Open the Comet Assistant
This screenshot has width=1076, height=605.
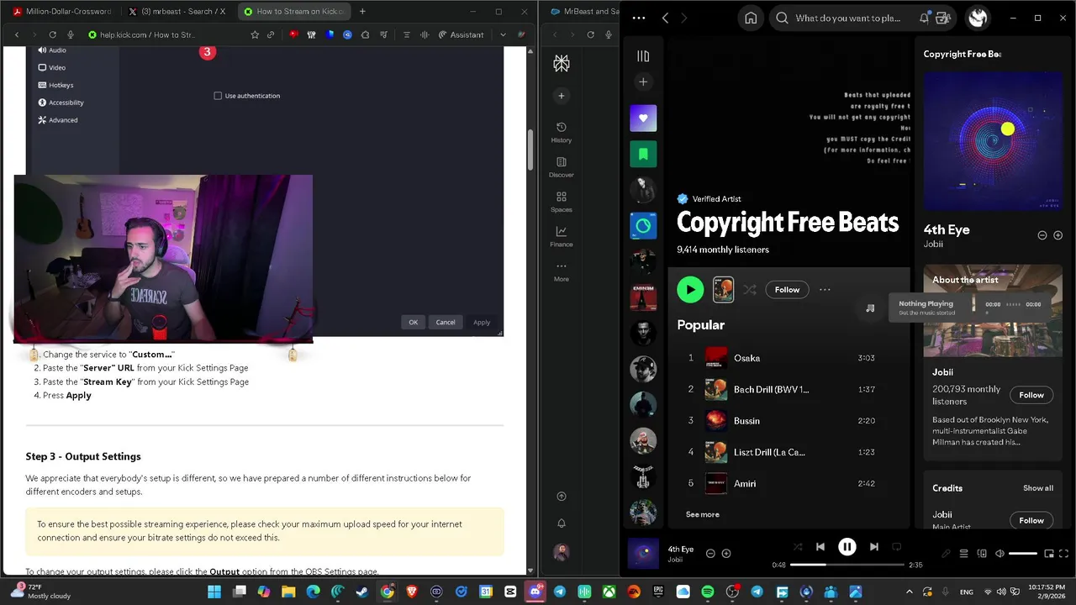(x=462, y=34)
